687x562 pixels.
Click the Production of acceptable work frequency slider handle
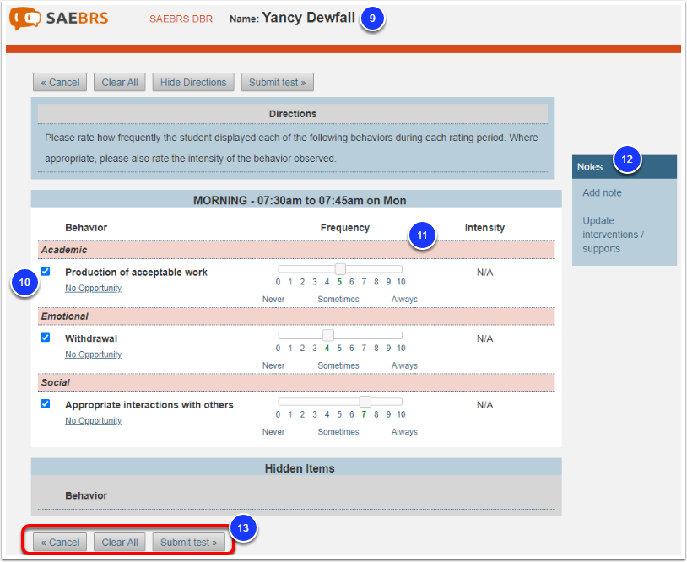pyautogui.click(x=340, y=269)
